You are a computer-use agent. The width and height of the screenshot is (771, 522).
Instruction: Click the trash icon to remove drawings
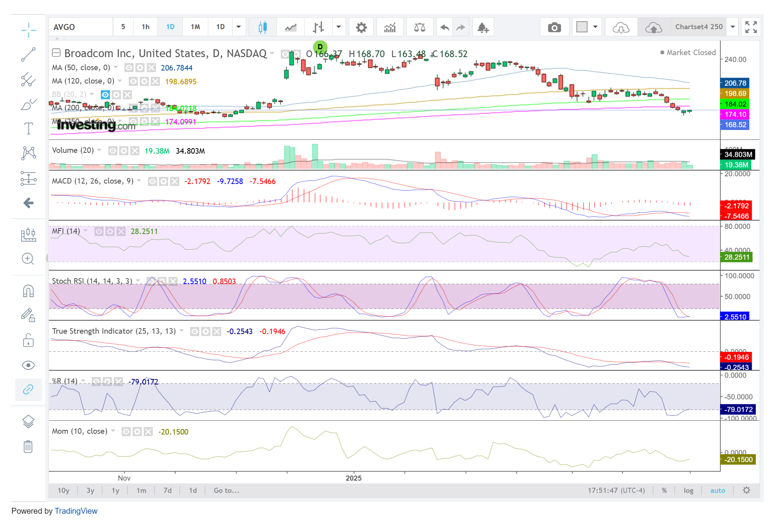pos(28,447)
